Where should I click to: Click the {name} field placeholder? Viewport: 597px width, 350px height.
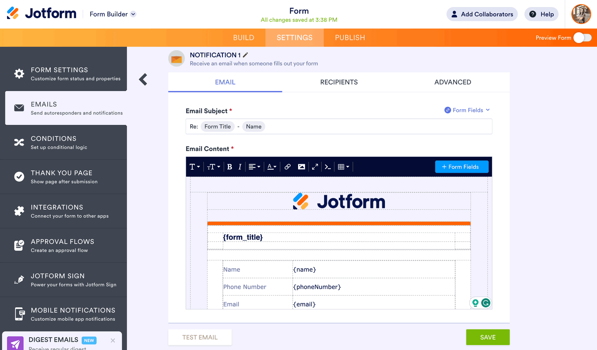point(305,269)
